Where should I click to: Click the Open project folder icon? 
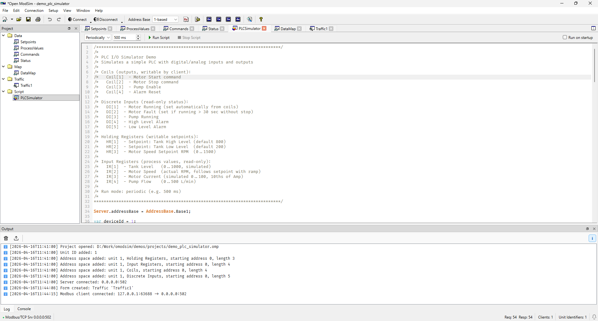pyautogui.click(x=19, y=19)
